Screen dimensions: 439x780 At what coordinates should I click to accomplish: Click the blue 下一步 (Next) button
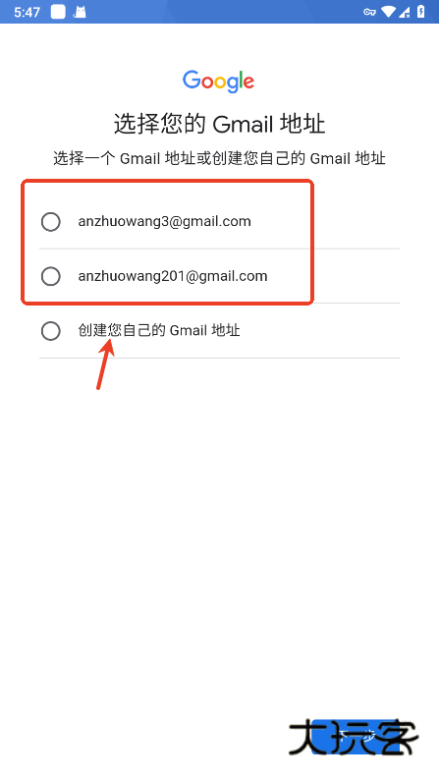pos(356,737)
